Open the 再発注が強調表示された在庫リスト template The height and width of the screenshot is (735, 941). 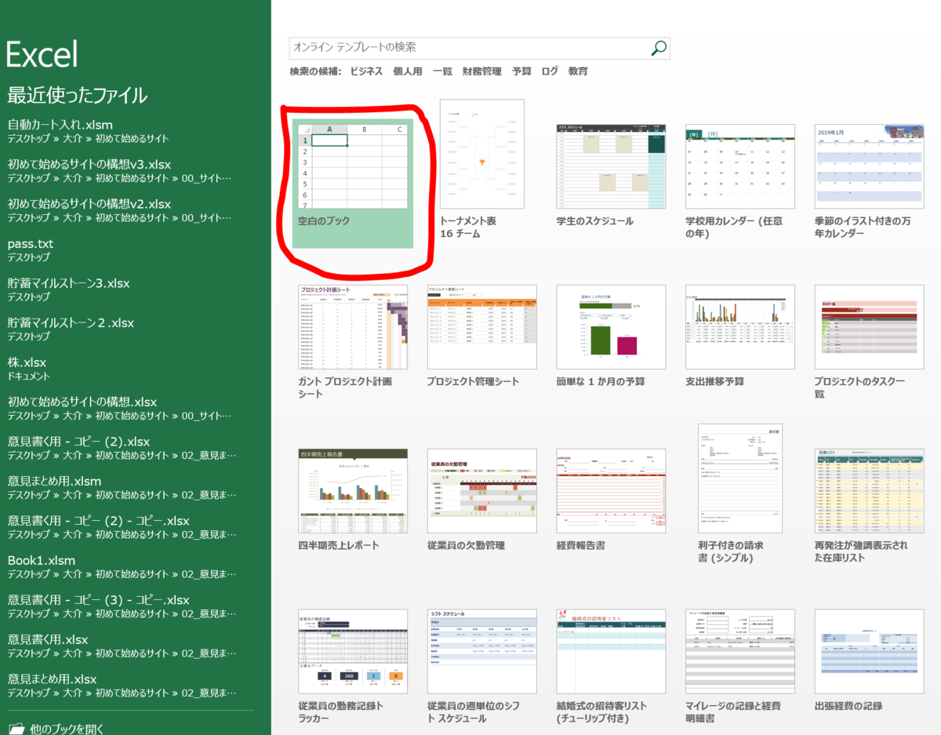pos(869,507)
